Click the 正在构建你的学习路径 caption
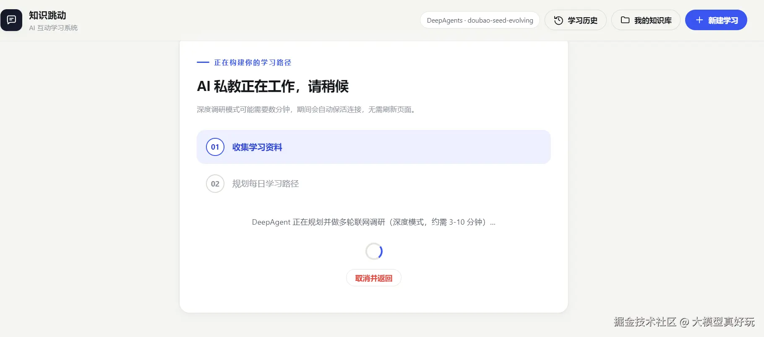This screenshot has width=764, height=337. (x=253, y=62)
